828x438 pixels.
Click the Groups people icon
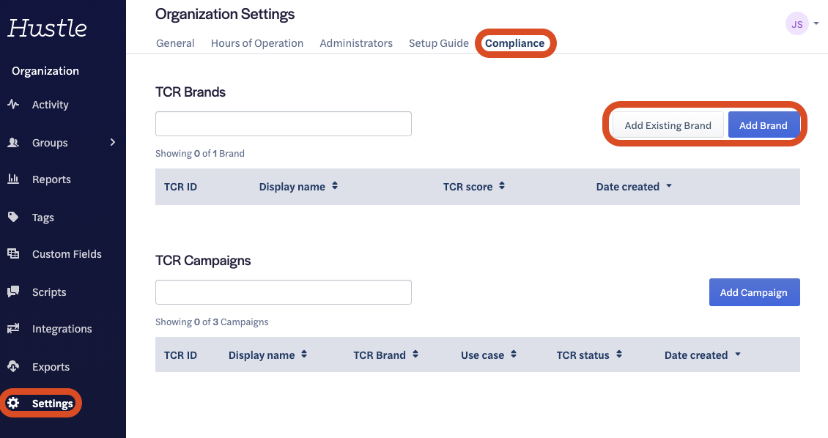(13, 143)
